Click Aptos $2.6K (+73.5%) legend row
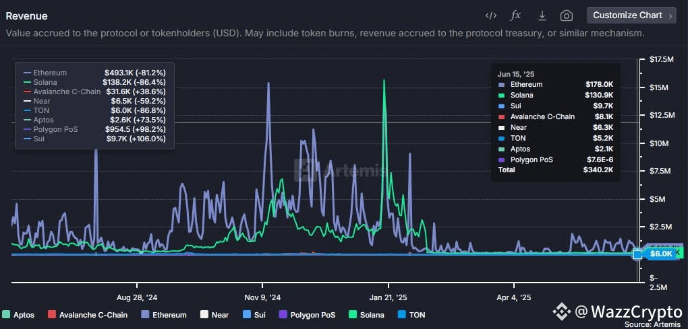 (x=95, y=120)
